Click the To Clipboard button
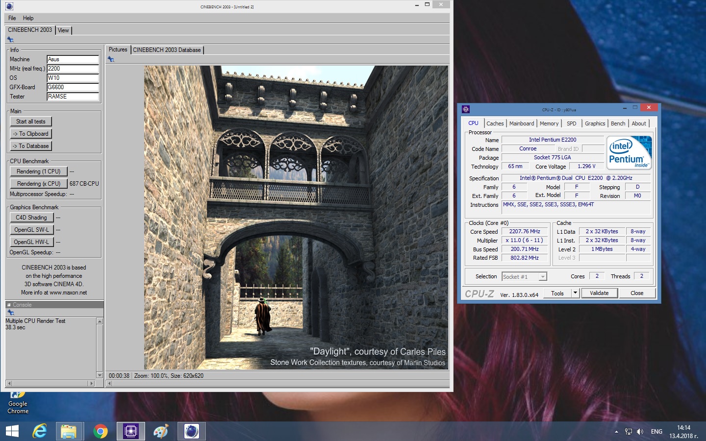 tap(31, 134)
